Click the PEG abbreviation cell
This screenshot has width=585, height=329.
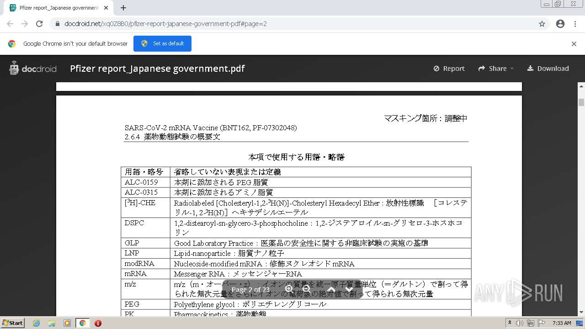pos(145,304)
